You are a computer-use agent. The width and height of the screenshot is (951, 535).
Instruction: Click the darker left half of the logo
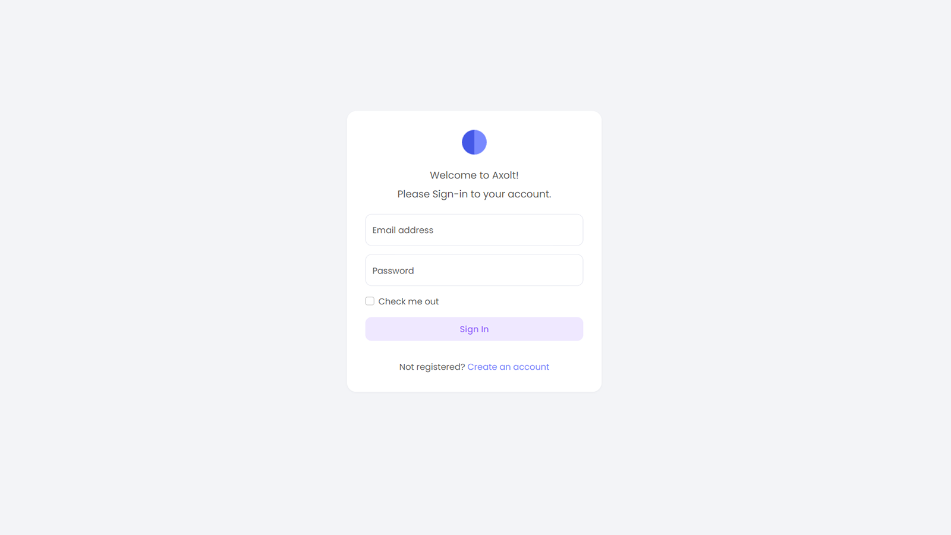468,142
